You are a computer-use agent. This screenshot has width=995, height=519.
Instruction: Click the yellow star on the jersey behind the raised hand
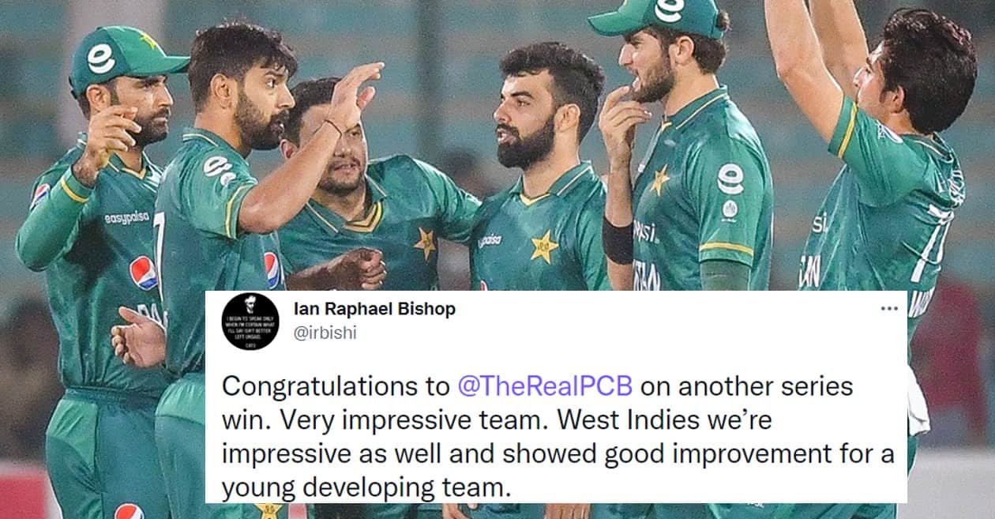[426, 243]
